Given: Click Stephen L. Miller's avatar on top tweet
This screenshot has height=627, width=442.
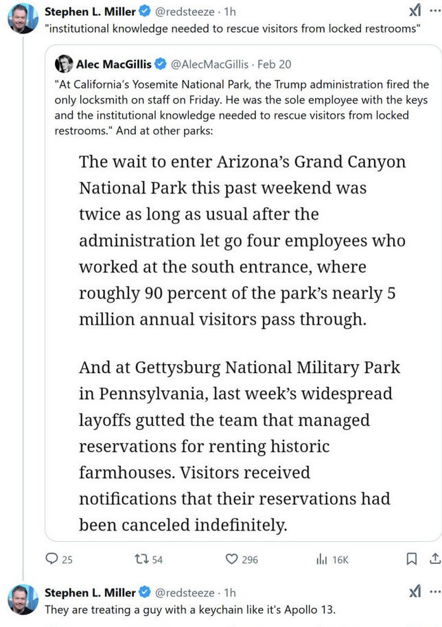Looking at the screenshot, I should pyautogui.click(x=22, y=18).
